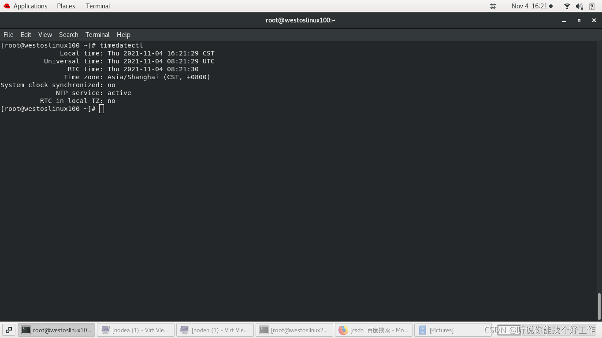Open the View menu
The image size is (602, 338).
coord(45,35)
